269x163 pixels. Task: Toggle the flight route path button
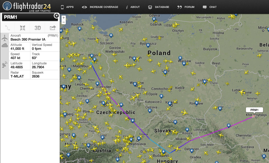7,28
